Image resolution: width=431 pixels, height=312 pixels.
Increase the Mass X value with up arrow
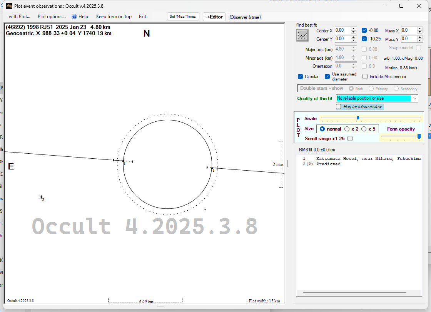420,29
